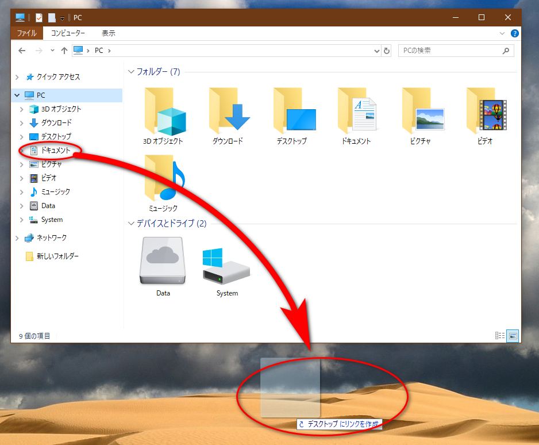Select the ピクチャ folder icon
Image resolution: width=539 pixels, height=445 pixels.
(x=422, y=112)
